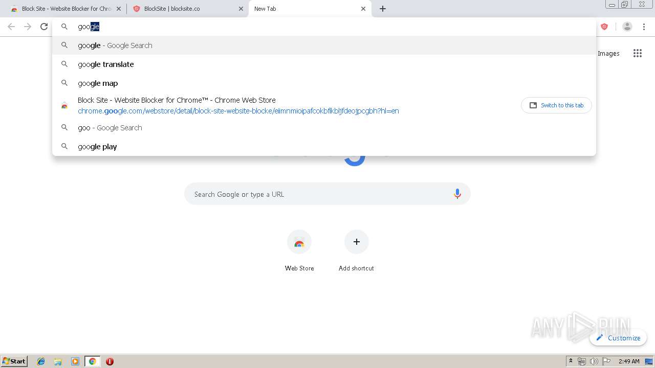Click the address bar text 'google'

pyautogui.click(x=89, y=27)
